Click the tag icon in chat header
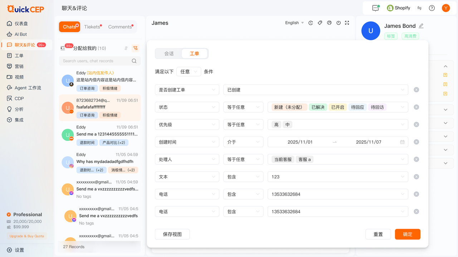The image size is (458, 257). pyautogui.click(x=320, y=23)
